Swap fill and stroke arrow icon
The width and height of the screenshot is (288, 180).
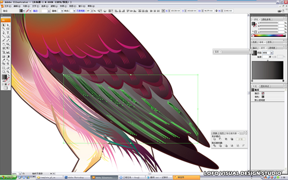pos(9,75)
